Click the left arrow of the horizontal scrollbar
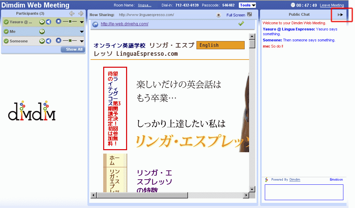The image size is (355, 208). (94, 195)
